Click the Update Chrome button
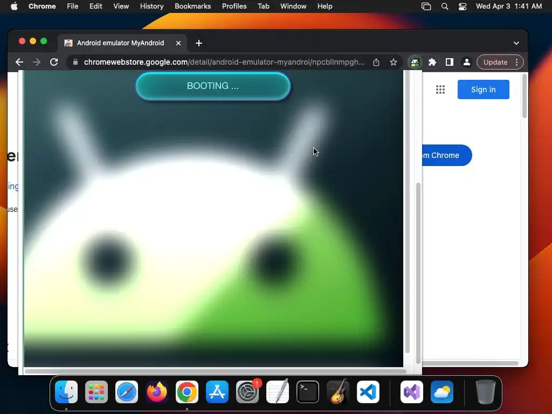Viewport: 552px width, 414px height. pyautogui.click(x=495, y=63)
